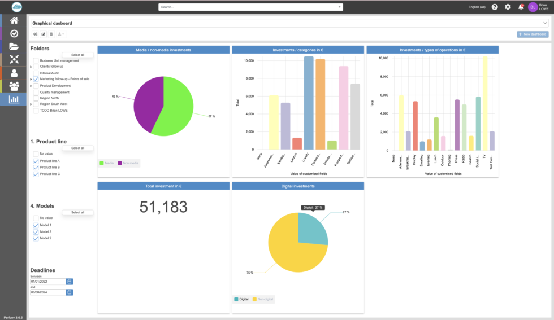Open the folders icon in the sidebar

coord(14,46)
